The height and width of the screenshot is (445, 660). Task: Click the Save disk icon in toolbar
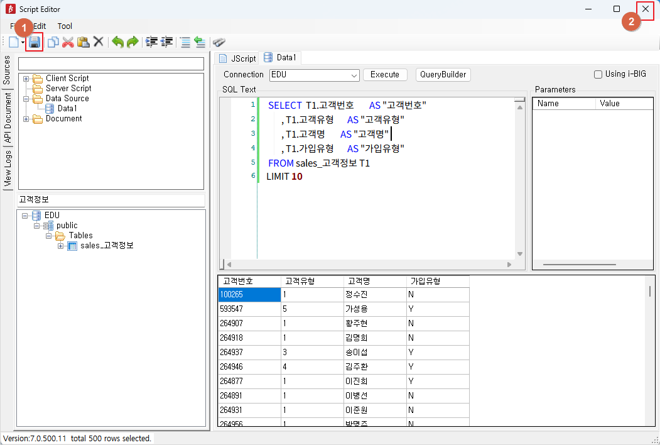tap(34, 42)
